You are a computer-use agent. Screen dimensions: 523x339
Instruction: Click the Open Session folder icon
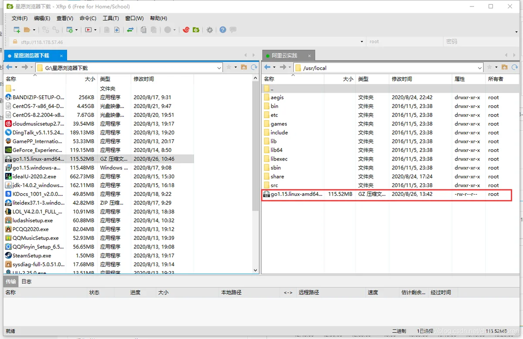[x=27, y=30]
